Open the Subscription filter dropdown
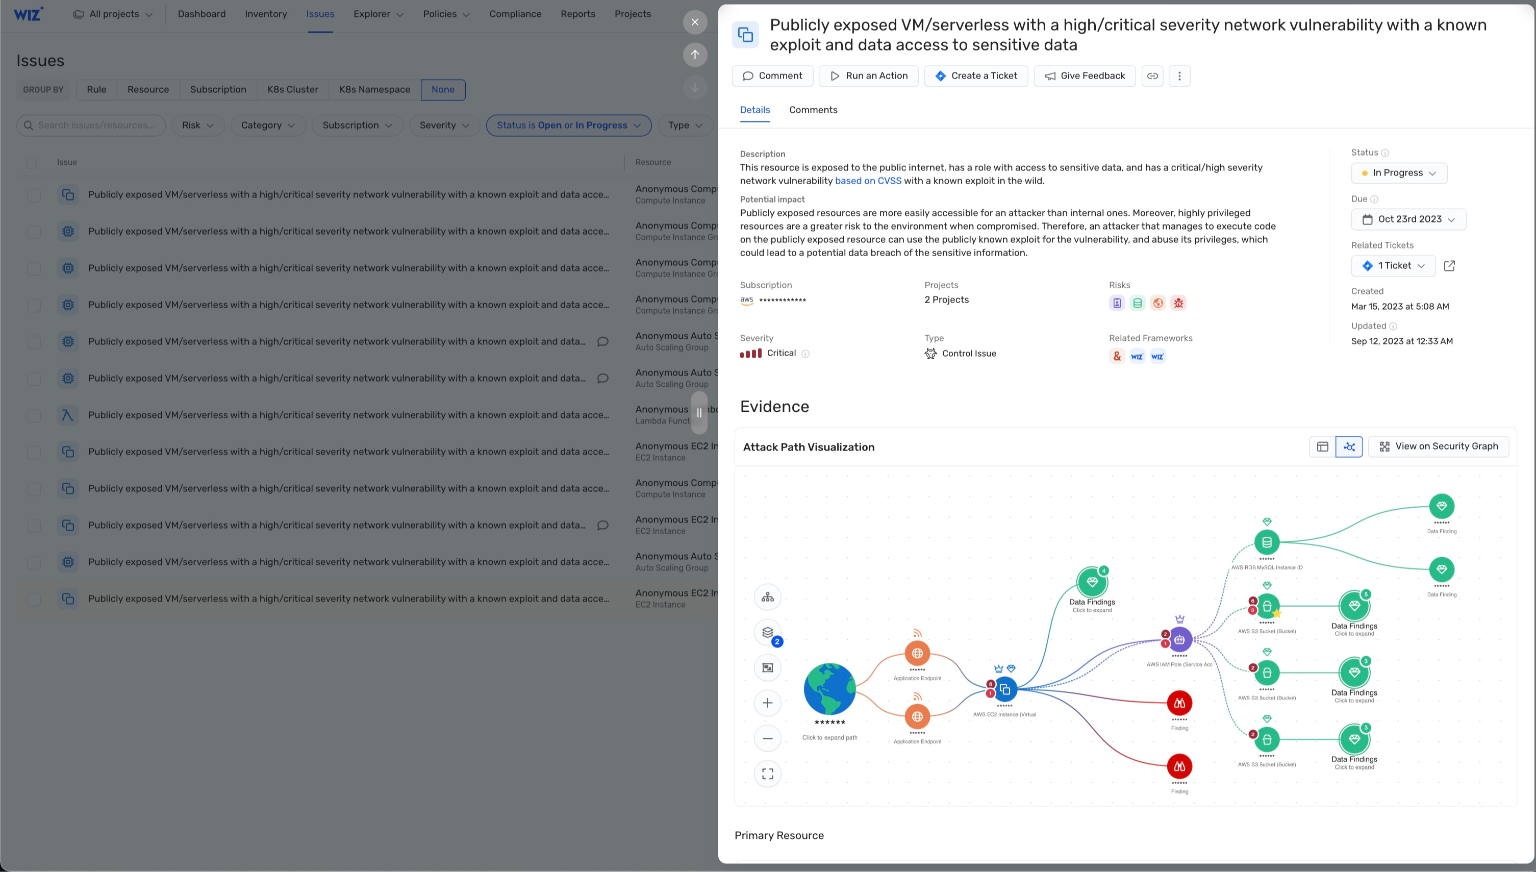1536x872 pixels. coord(357,126)
